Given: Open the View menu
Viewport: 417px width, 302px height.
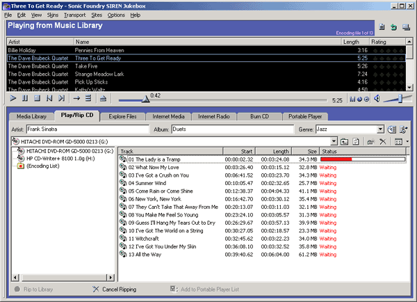Looking at the screenshot, I should [36, 15].
